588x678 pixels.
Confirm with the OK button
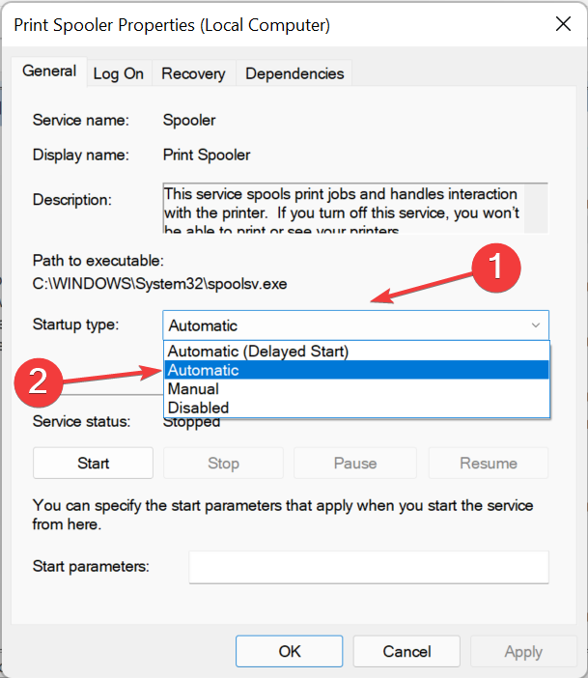click(290, 651)
